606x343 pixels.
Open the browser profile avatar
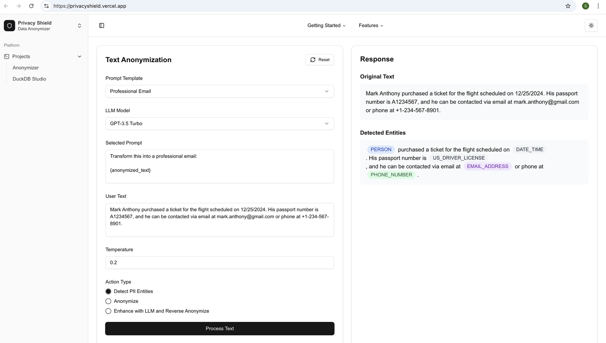click(x=585, y=6)
